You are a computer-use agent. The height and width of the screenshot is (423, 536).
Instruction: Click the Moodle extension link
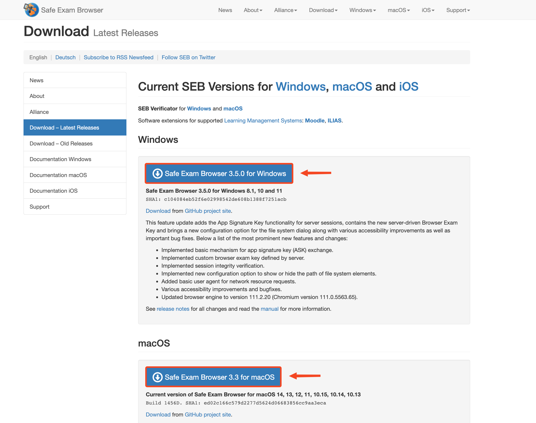pyautogui.click(x=314, y=121)
